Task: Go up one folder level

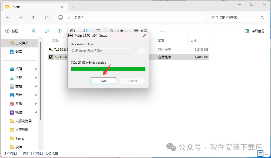Action: click(34, 18)
